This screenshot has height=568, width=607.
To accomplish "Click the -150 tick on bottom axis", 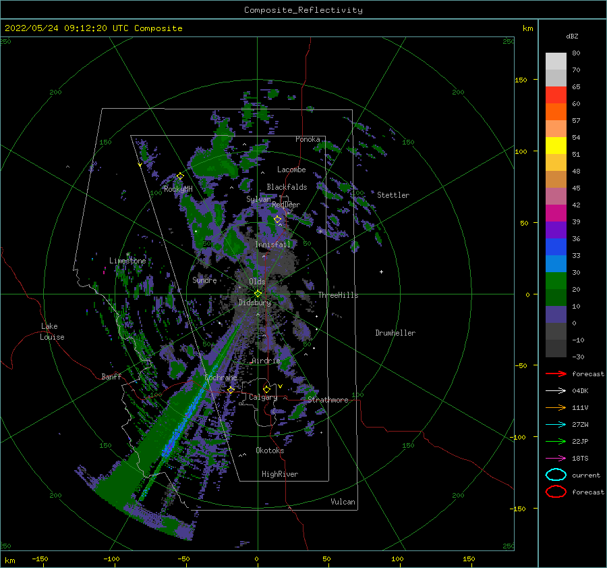I will [x=40, y=559].
